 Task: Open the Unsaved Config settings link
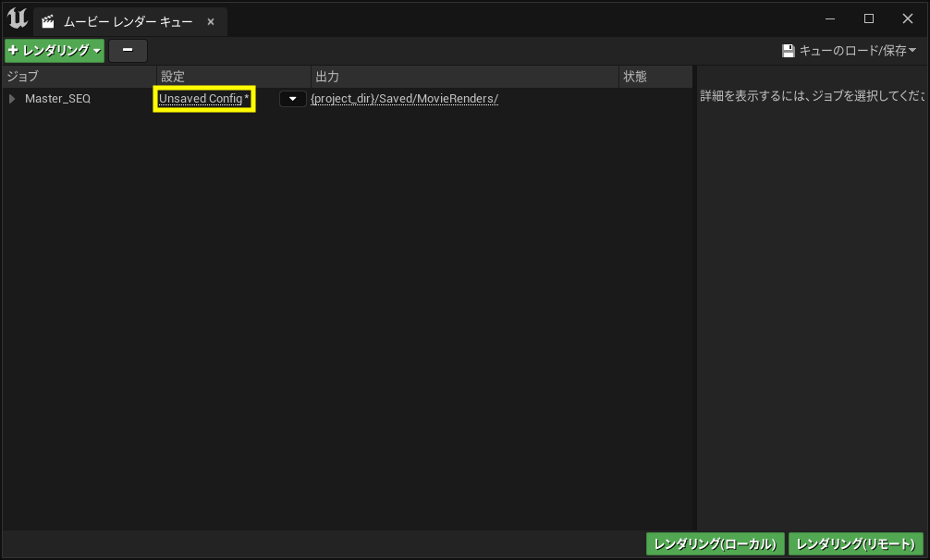click(202, 98)
